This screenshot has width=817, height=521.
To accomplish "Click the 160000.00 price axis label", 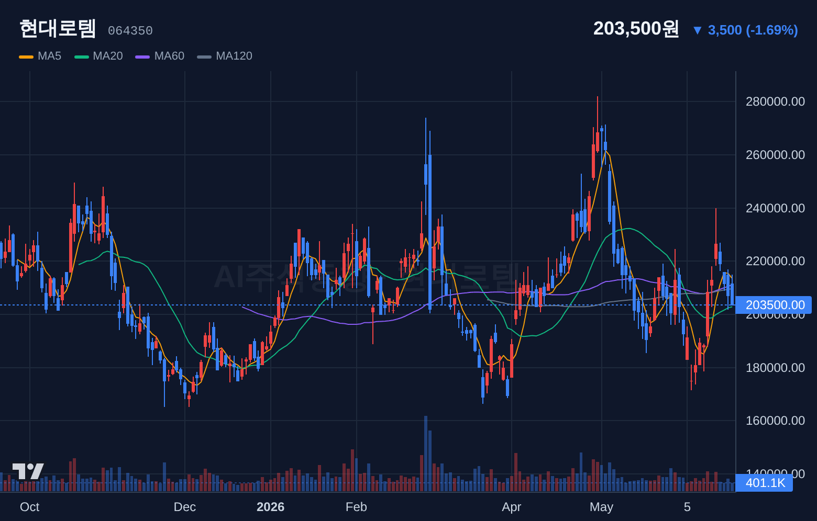I will pos(775,421).
